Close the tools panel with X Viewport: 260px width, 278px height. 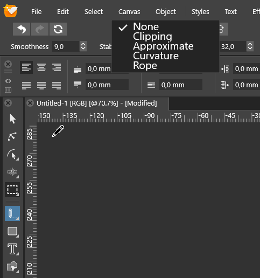(8, 103)
